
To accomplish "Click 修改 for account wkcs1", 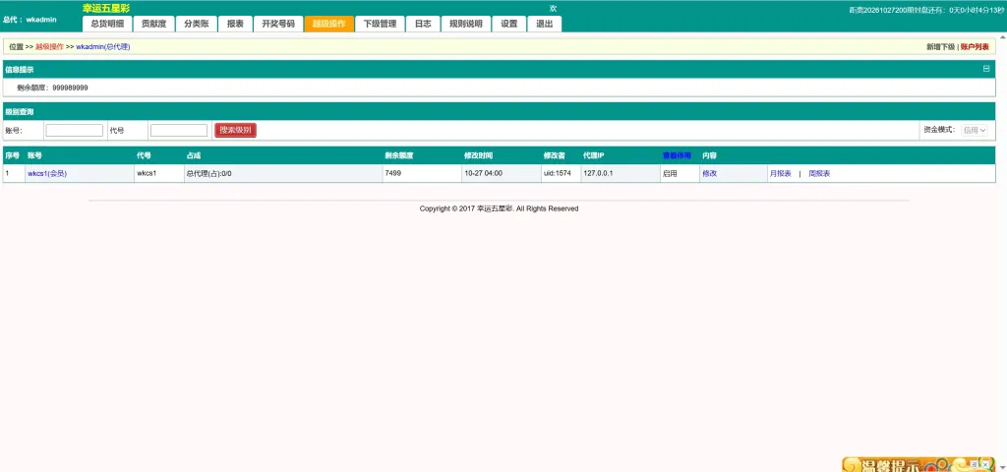I will point(710,173).
